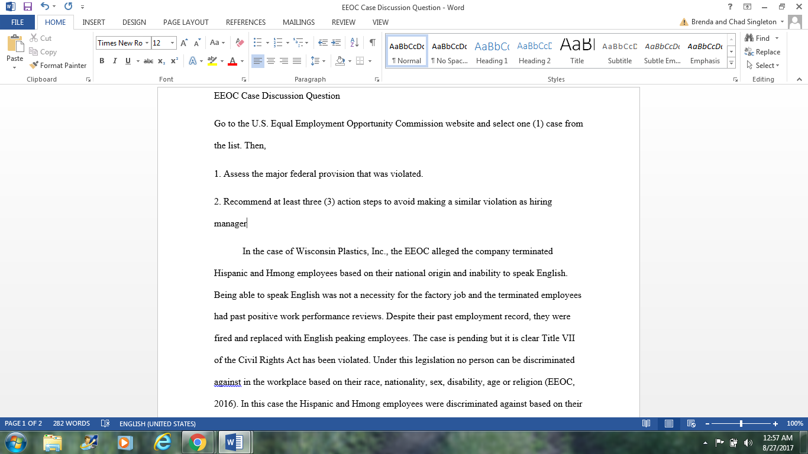This screenshot has width=808, height=454.
Task: Click the Format Painter tool
Action: tap(58, 66)
